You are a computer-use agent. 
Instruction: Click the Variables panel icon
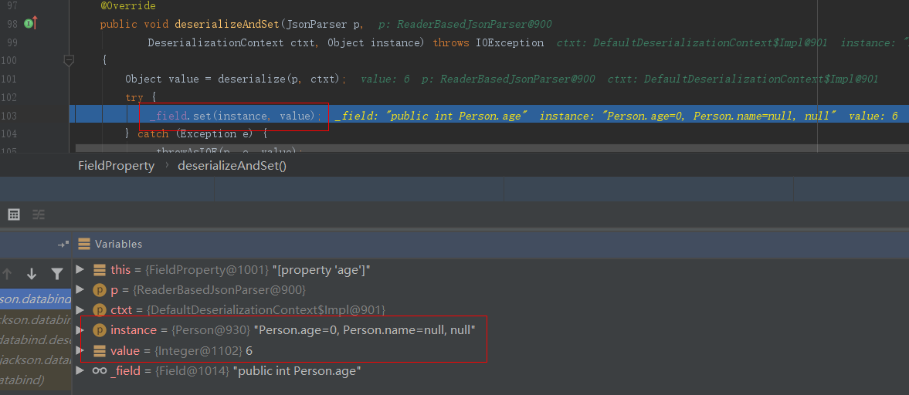pyautogui.click(x=84, y=244)
